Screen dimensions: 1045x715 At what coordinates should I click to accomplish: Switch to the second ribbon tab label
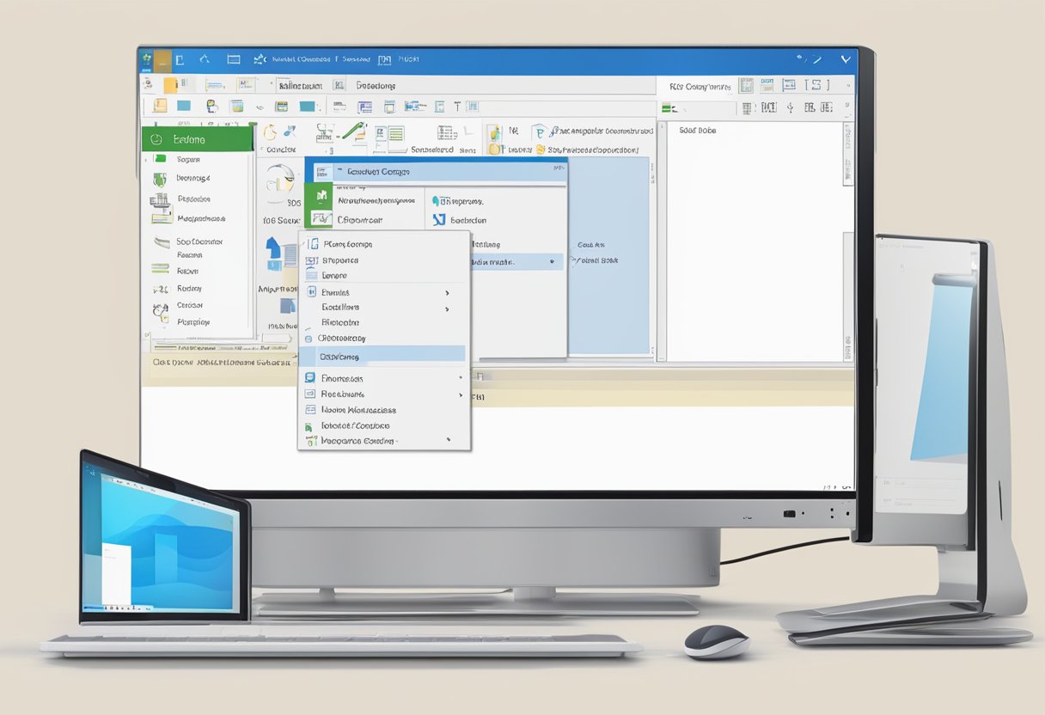click(x=374, y=84)
